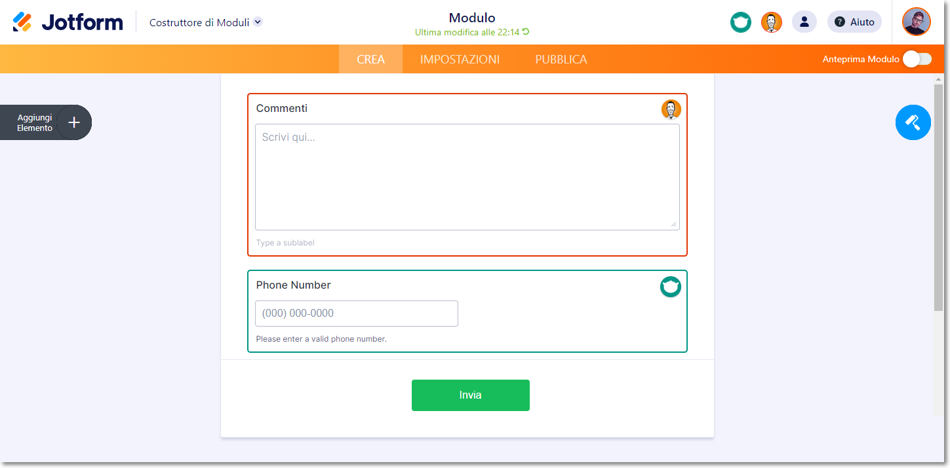Viewport: 950px width, 468px height.
Task: Switch to the IMPOSTAZIONI tab
Action: [460, 60]
